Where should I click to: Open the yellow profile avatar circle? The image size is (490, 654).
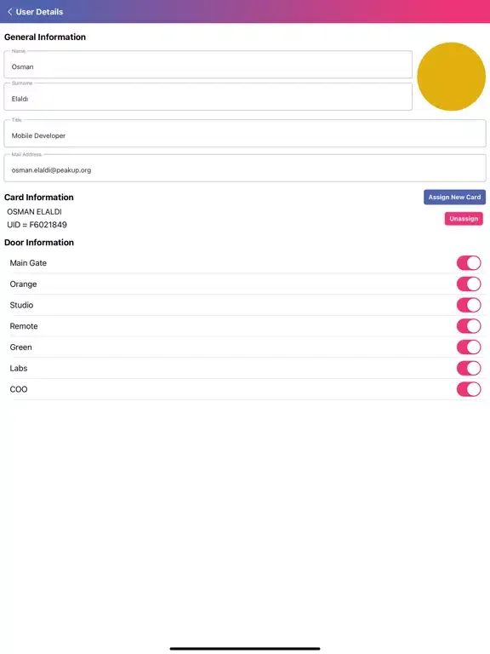click(x=451, y=77)
